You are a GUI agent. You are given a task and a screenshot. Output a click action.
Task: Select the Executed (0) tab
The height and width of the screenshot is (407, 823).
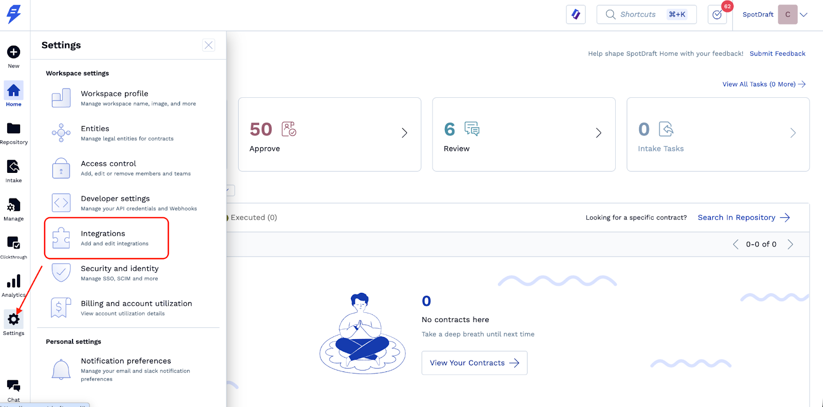coord(254,218)
